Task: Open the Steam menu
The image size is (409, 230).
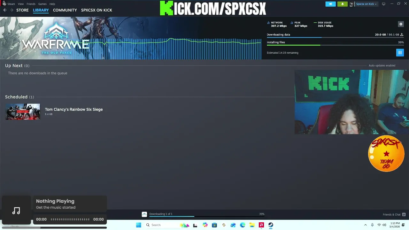Action: [11, 4]
